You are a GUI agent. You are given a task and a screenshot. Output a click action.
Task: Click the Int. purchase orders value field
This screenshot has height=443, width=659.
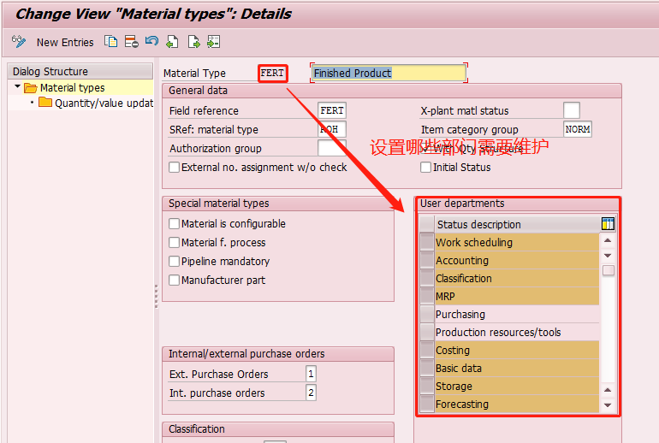point(311,393)
